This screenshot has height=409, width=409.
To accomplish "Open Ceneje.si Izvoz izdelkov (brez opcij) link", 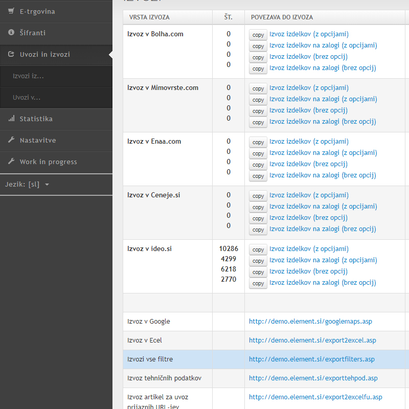I will pos(308,218).
